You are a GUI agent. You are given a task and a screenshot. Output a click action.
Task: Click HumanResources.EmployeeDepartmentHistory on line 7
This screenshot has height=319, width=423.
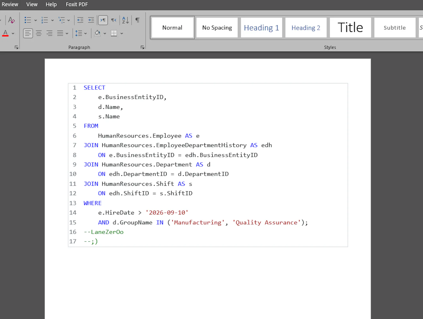click(174, 145)
